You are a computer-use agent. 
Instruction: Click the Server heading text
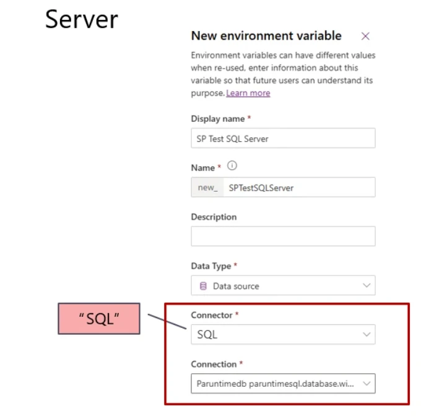coord(82,20)
